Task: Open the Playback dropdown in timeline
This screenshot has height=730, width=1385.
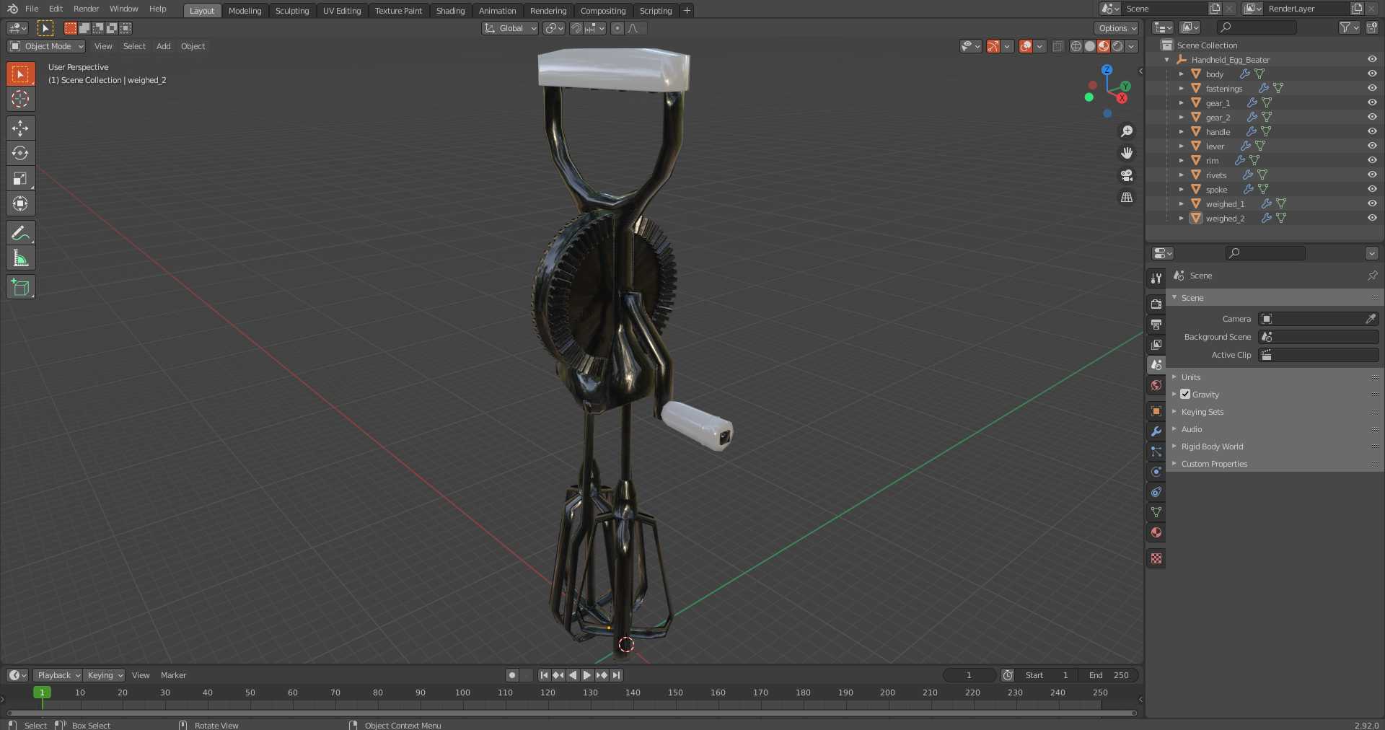Action: click(58, 675)
